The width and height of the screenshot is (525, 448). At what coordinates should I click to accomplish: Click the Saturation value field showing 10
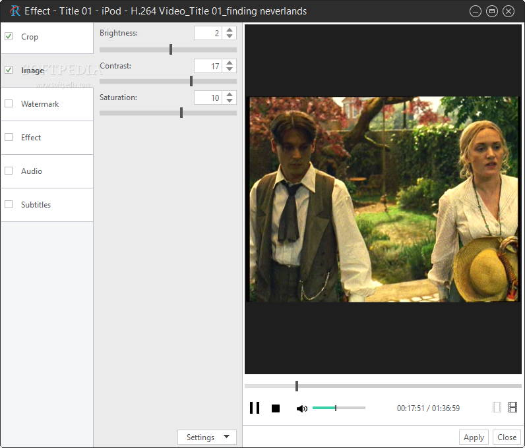tap(208, 98)
